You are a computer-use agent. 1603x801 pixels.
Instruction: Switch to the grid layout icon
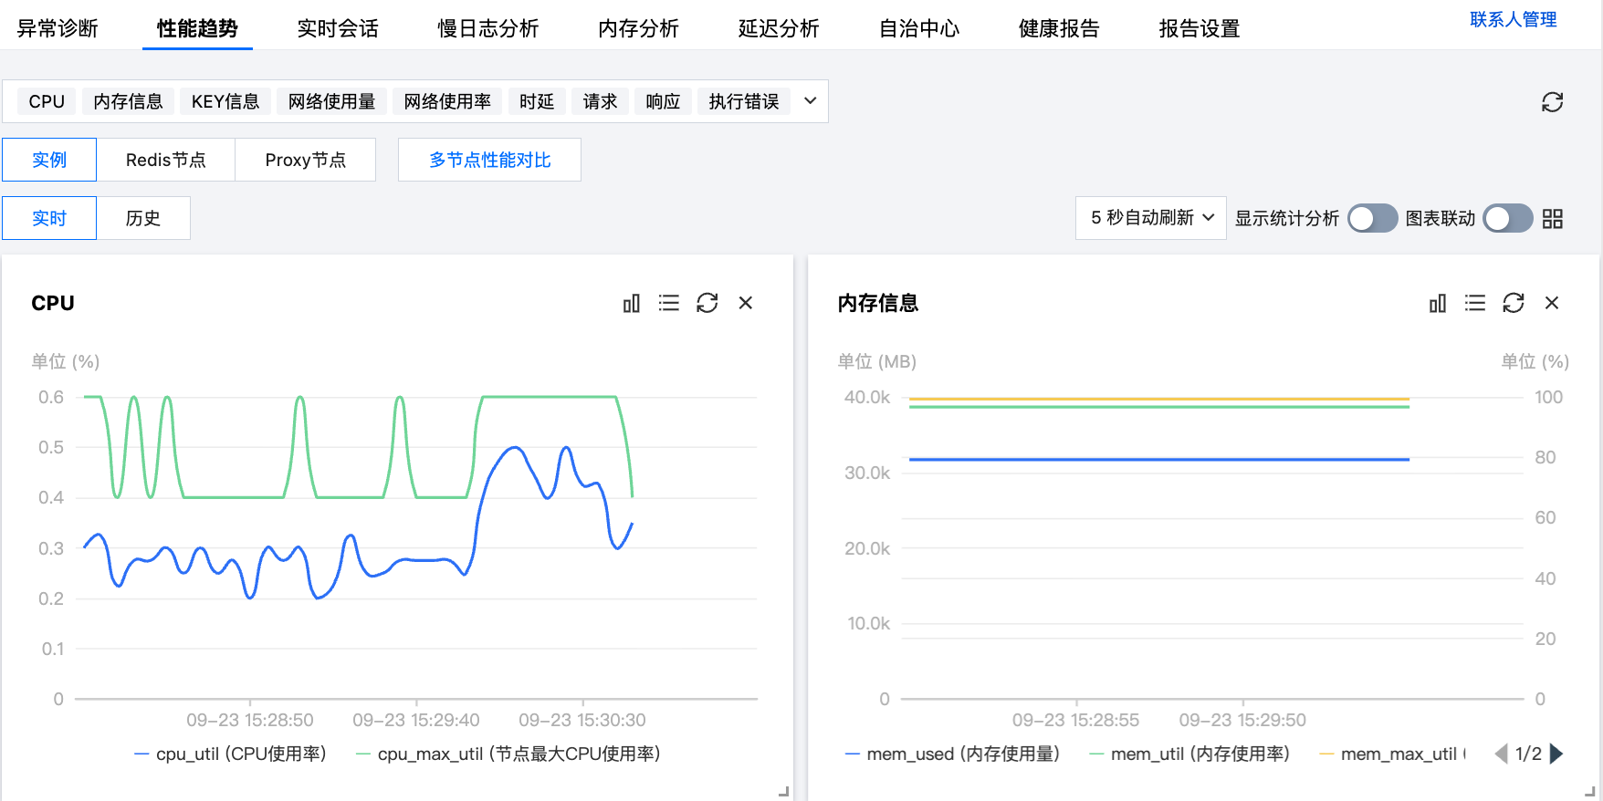pyautogui.click(x=1553, y=219)
